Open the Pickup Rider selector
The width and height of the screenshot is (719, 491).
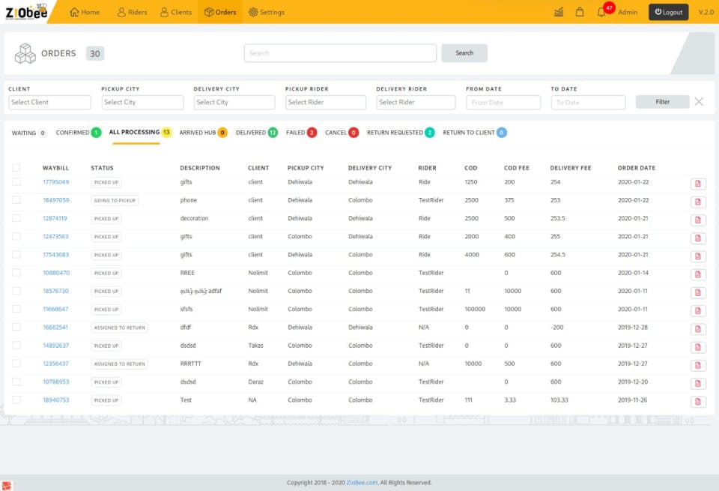[x=326, y=103]
